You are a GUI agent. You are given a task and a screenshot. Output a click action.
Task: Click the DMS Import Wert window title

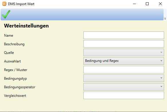pos(21,4)
